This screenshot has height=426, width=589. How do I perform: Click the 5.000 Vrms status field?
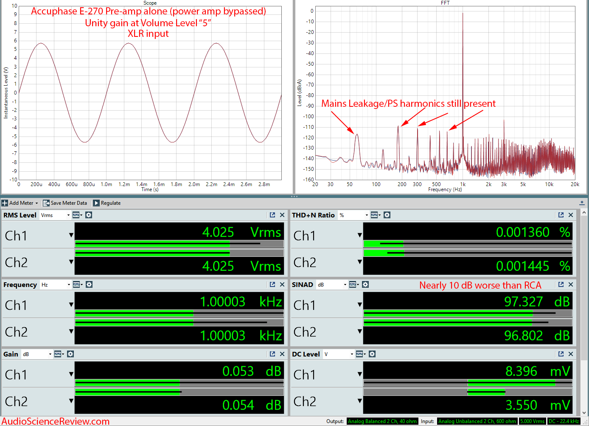pyautogui.click(x=532, y=421)
